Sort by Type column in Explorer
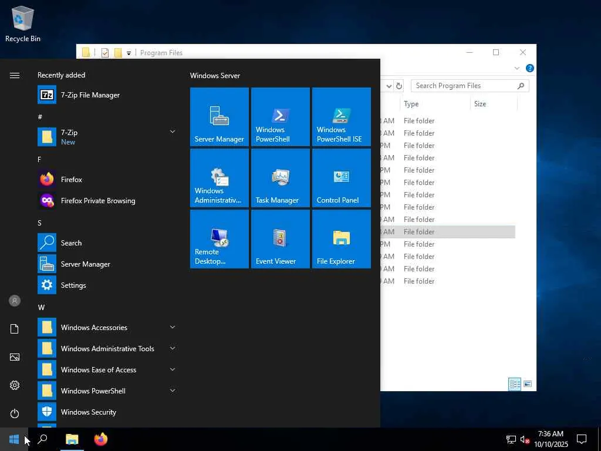Viewport: 601px width, 451px height. point(435,103)
